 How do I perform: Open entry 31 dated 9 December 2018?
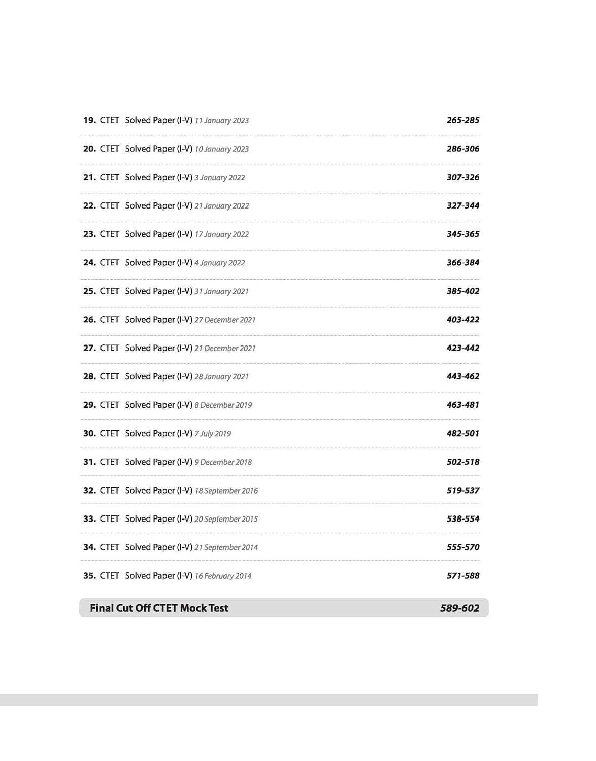pyautogui.click(x=281, y=462)
